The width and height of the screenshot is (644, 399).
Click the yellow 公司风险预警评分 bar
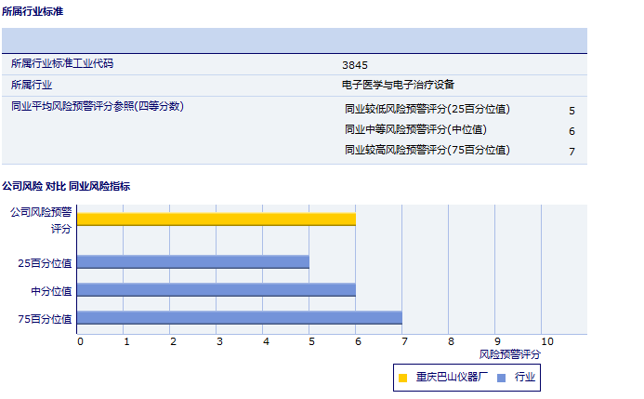(216, 219)
